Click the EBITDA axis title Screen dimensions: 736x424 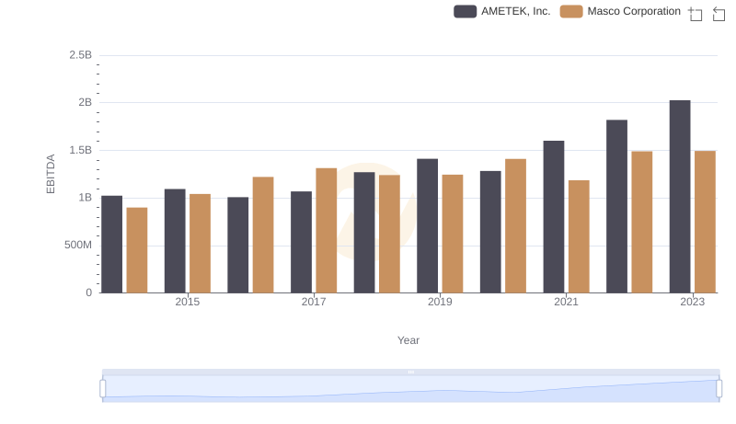(51, 174)
